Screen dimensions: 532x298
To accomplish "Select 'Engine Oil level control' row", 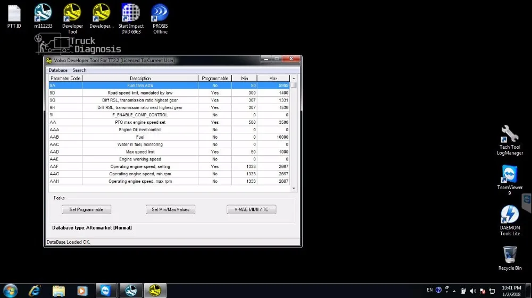I will 169,130.
